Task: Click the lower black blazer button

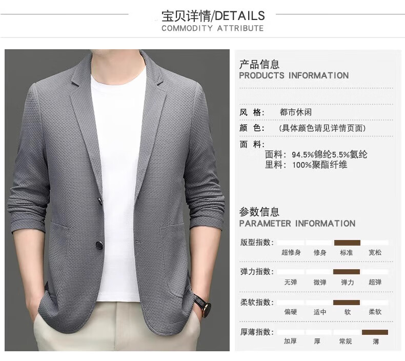Action: (x=99, y=245)
